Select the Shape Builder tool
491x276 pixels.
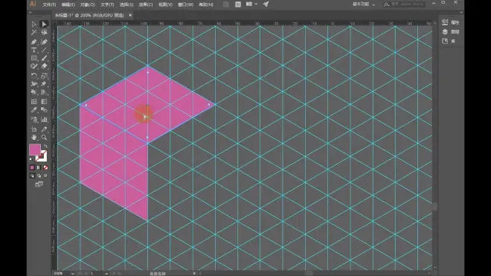click(34, 92)
